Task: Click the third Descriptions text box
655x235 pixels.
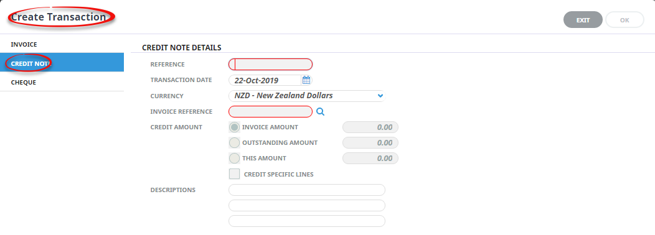Action: tap(306, 221)
